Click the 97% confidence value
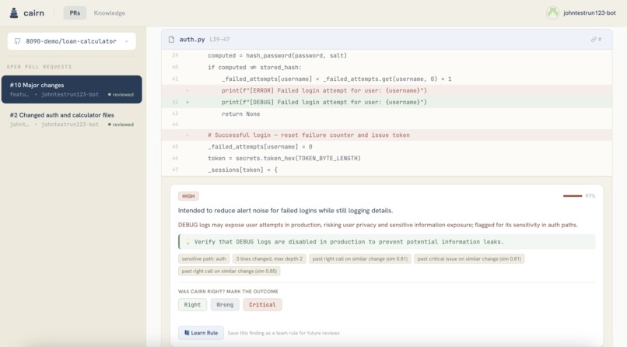Screen dimensions: 627x347 coord(590,196)
